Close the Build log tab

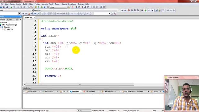(81, 91)
